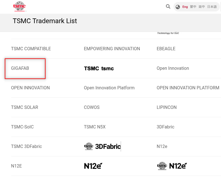Click the bold TSMC tsmc wordmark image
The image size is (221, 177).
(x=99, y=68)
